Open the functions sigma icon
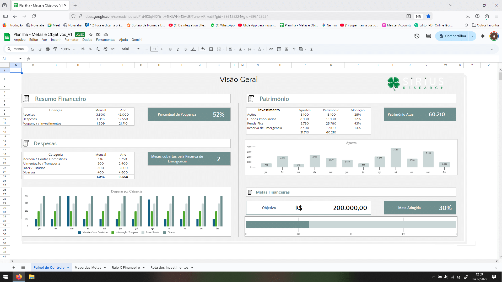 311,49
